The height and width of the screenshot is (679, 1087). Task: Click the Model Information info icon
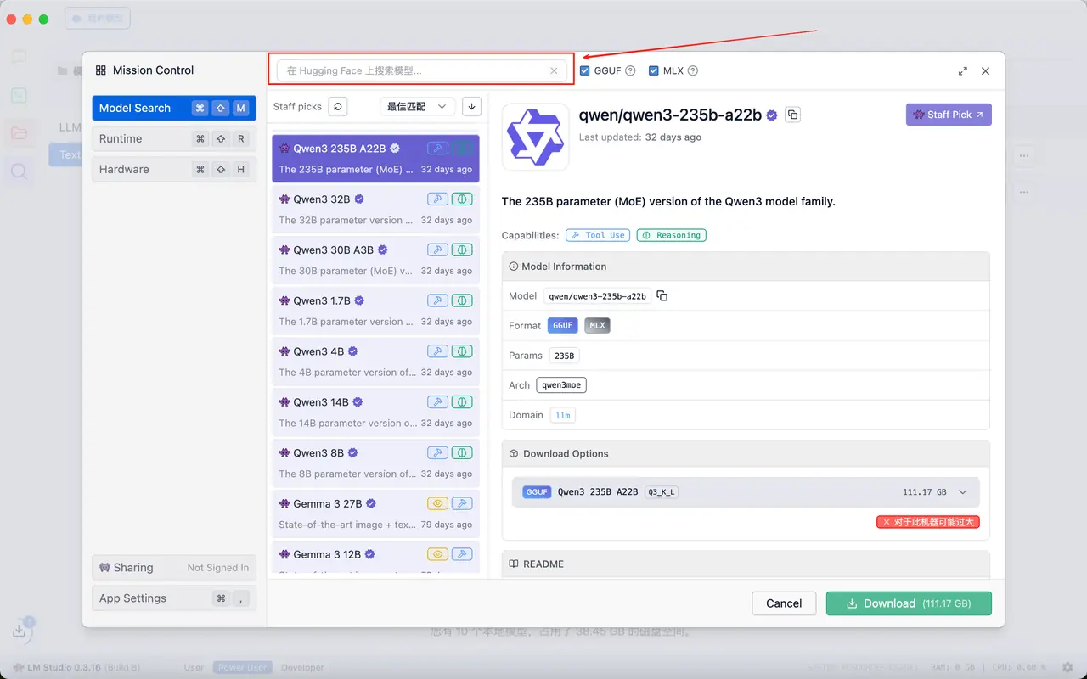pyautogui.click(x=514, y=267)
